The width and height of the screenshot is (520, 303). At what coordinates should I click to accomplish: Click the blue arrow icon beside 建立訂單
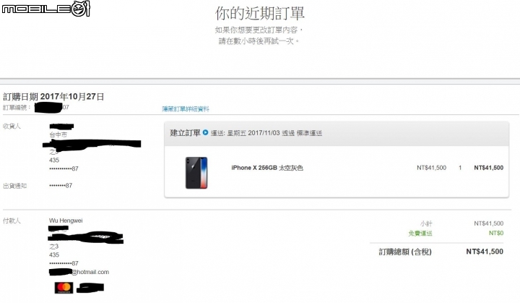pos(205,132)
